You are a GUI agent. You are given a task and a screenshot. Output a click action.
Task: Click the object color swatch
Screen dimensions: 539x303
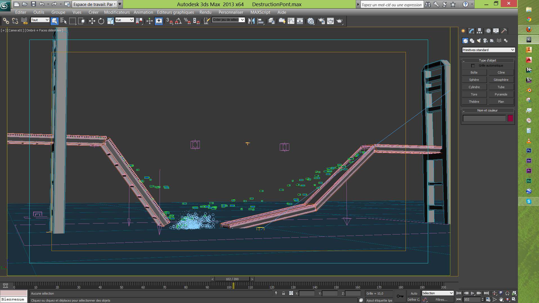[510, 118]
